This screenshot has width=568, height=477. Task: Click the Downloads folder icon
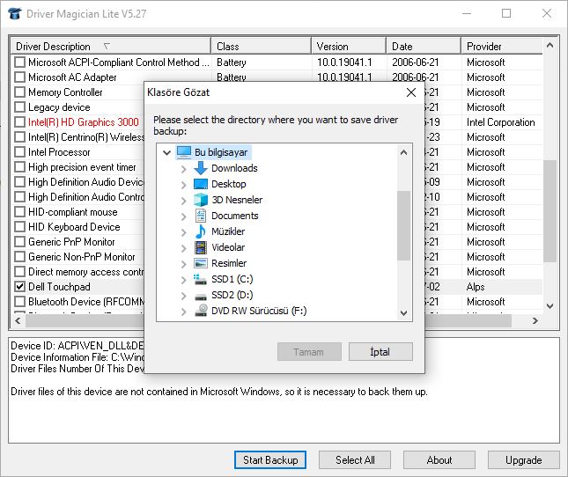[200, 168]
